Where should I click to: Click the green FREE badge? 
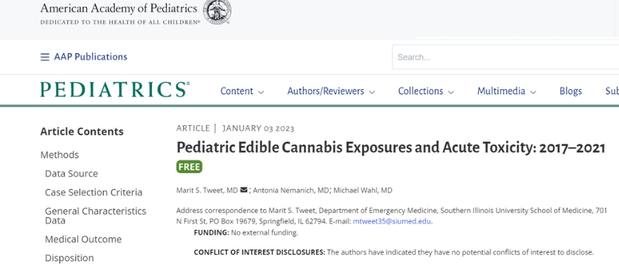(189, 167)
